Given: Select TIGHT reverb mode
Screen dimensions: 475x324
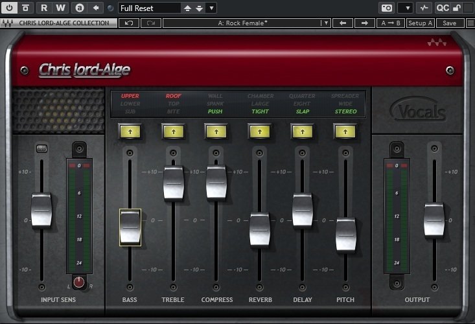Looking at the screenshot, I should coord(261,111).
